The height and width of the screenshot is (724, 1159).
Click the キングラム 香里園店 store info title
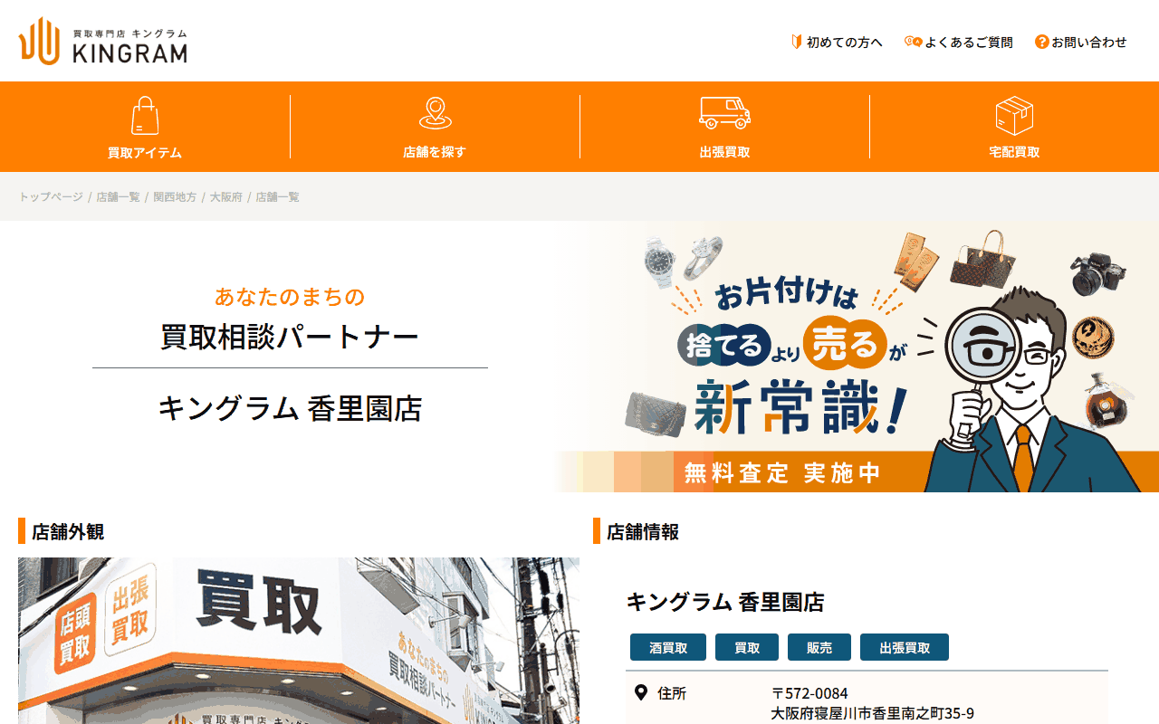pos(725,602)
